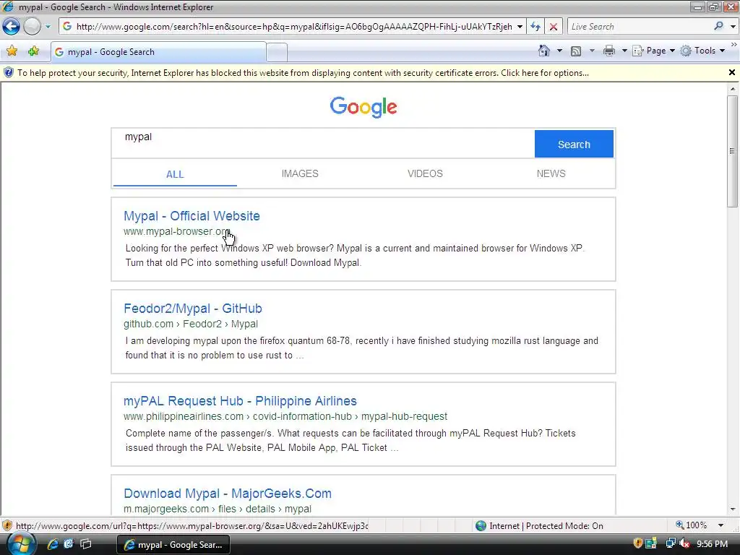Viewport: 740px width, 555px height.
Task: Click the tray icon beside the security shield
Action: [x=651, y=543]
